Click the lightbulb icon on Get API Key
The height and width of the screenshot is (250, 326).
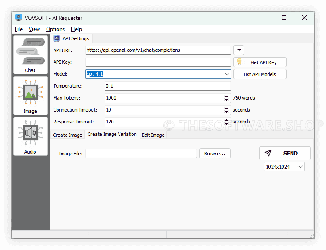click(x=239, y=62)
